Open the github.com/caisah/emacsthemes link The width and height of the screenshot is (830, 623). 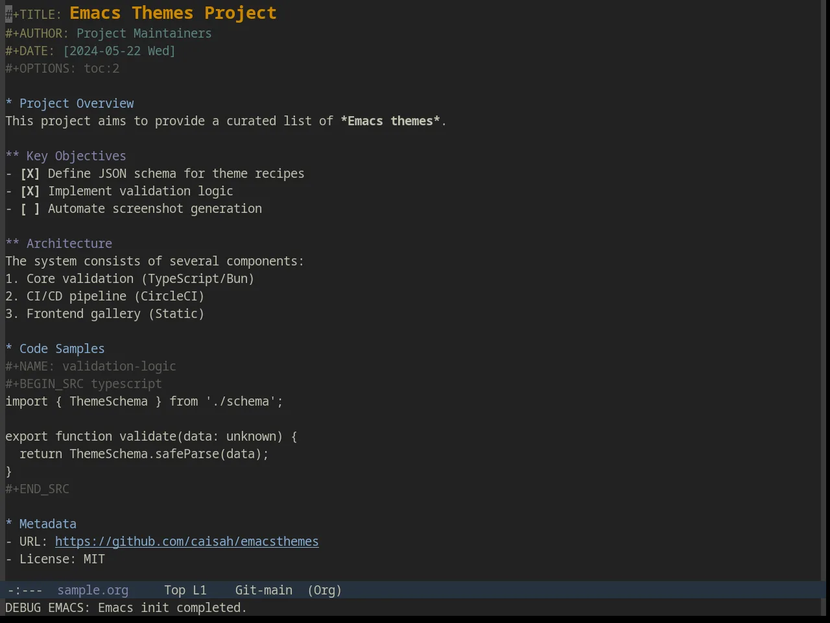click(x=187, y=542)
